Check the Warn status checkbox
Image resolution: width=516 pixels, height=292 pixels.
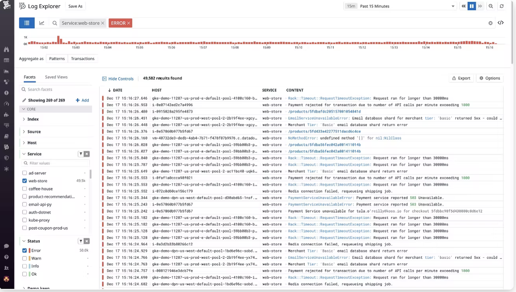tap(24, 258)
